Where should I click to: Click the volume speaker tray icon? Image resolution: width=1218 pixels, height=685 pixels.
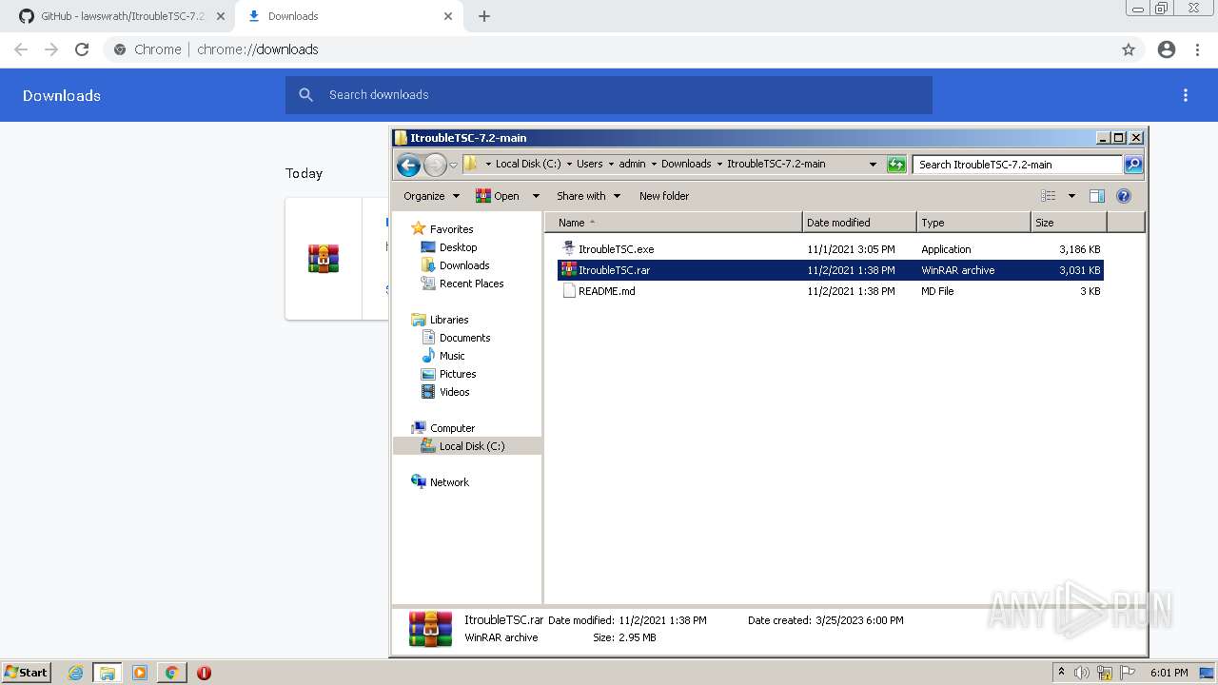click(1082, 673)
